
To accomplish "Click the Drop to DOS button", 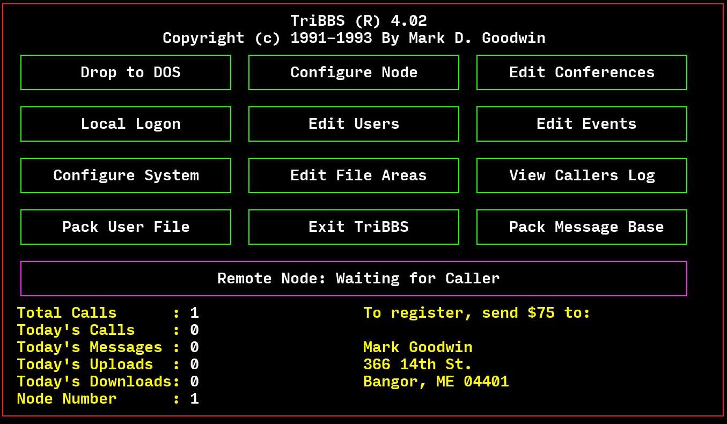I will point(126,72).
